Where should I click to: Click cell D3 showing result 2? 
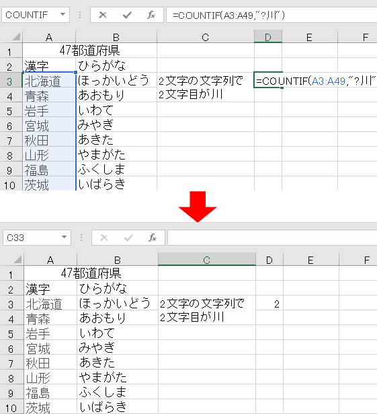pos(269,303)
